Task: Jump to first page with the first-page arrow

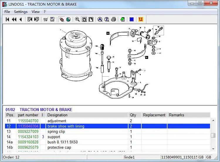Action: coord(8,19)
